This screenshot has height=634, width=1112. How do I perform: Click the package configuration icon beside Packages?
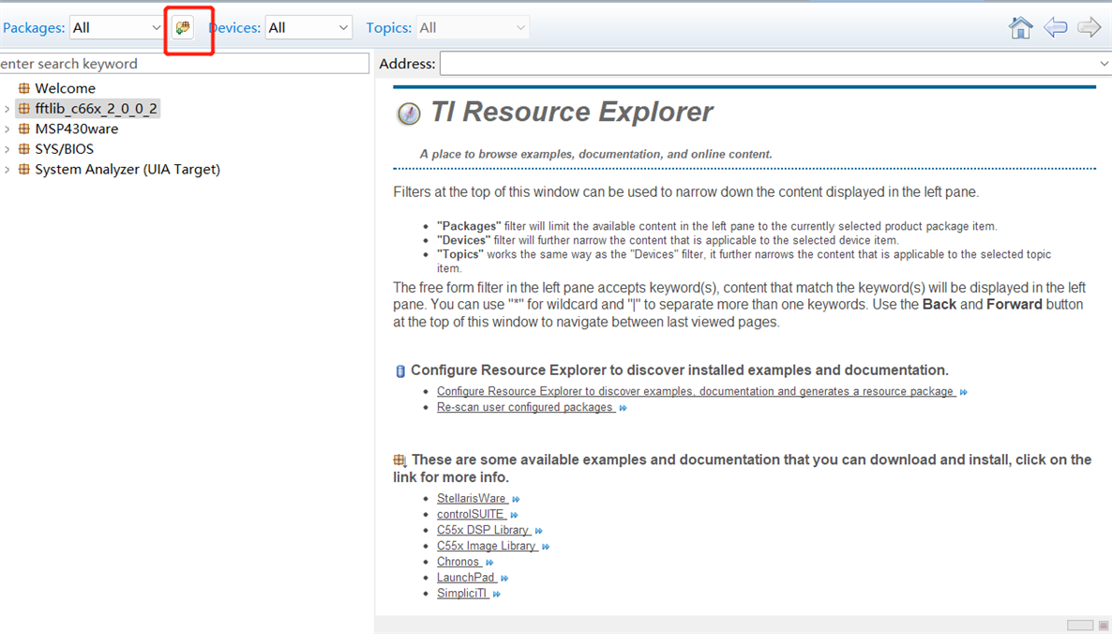click(x=183, y=28)
